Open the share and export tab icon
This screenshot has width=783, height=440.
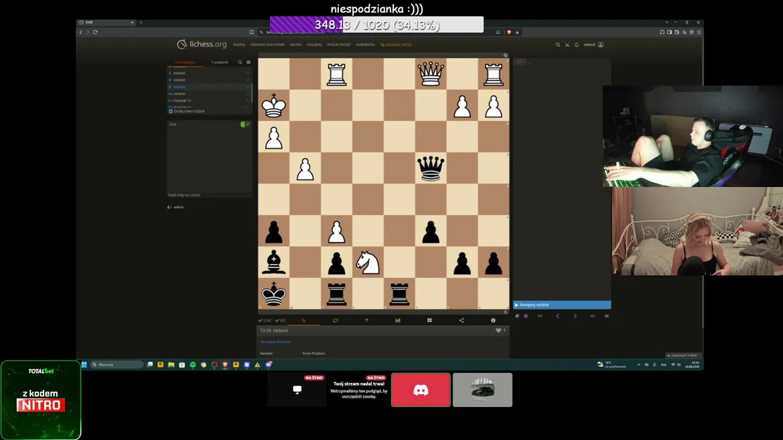(x=461, y=320)
